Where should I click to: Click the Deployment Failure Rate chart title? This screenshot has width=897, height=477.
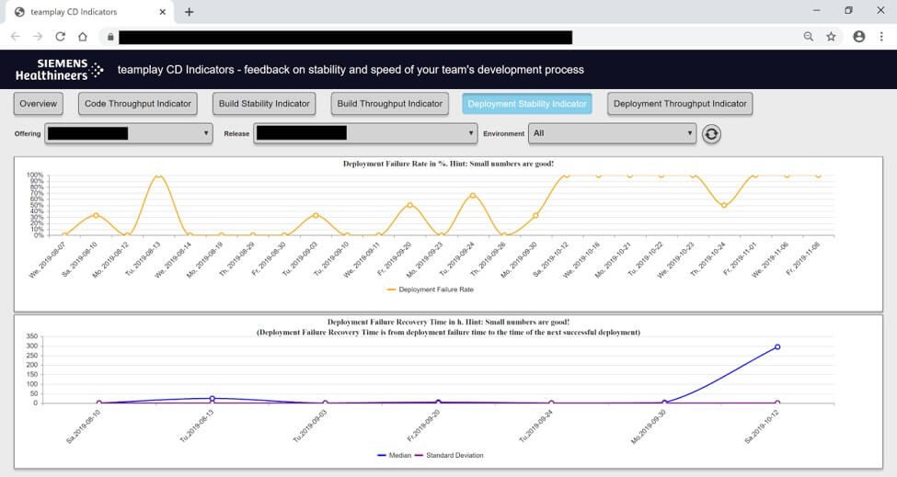click(x=448, y=164)
